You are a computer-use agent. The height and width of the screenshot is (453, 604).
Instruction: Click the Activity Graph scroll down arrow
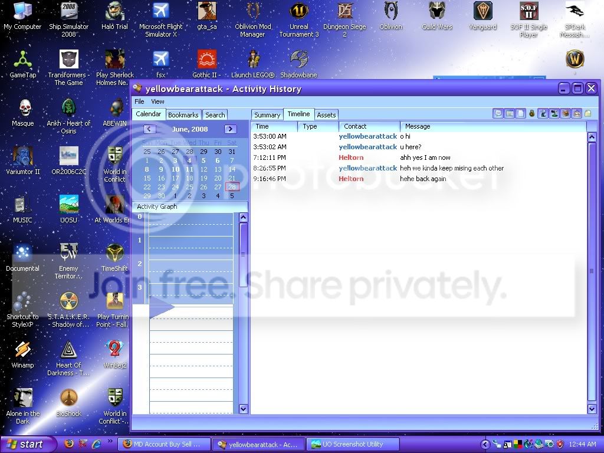pos(243,409)
